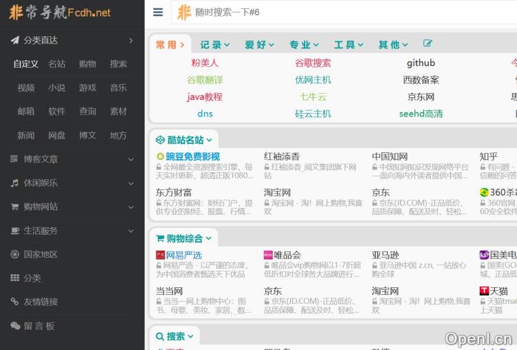Open the 当当网 shopping entry

[169, 291]
